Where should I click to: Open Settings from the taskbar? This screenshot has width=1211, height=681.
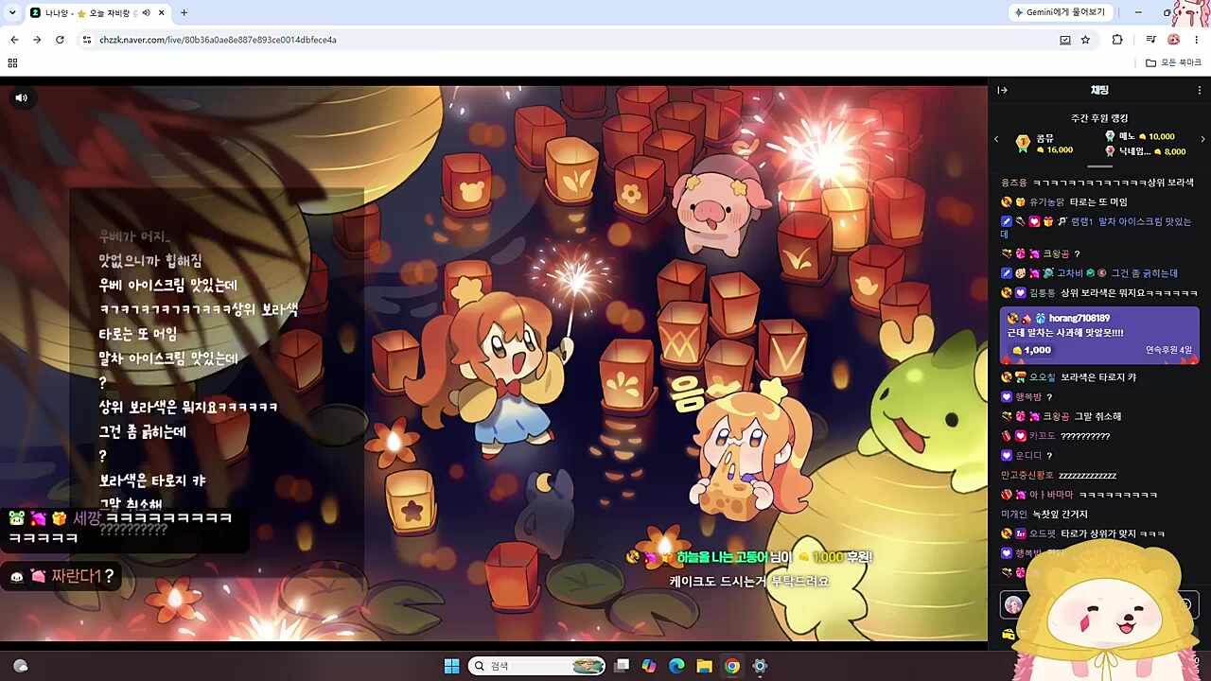click(x=759, y=666)
